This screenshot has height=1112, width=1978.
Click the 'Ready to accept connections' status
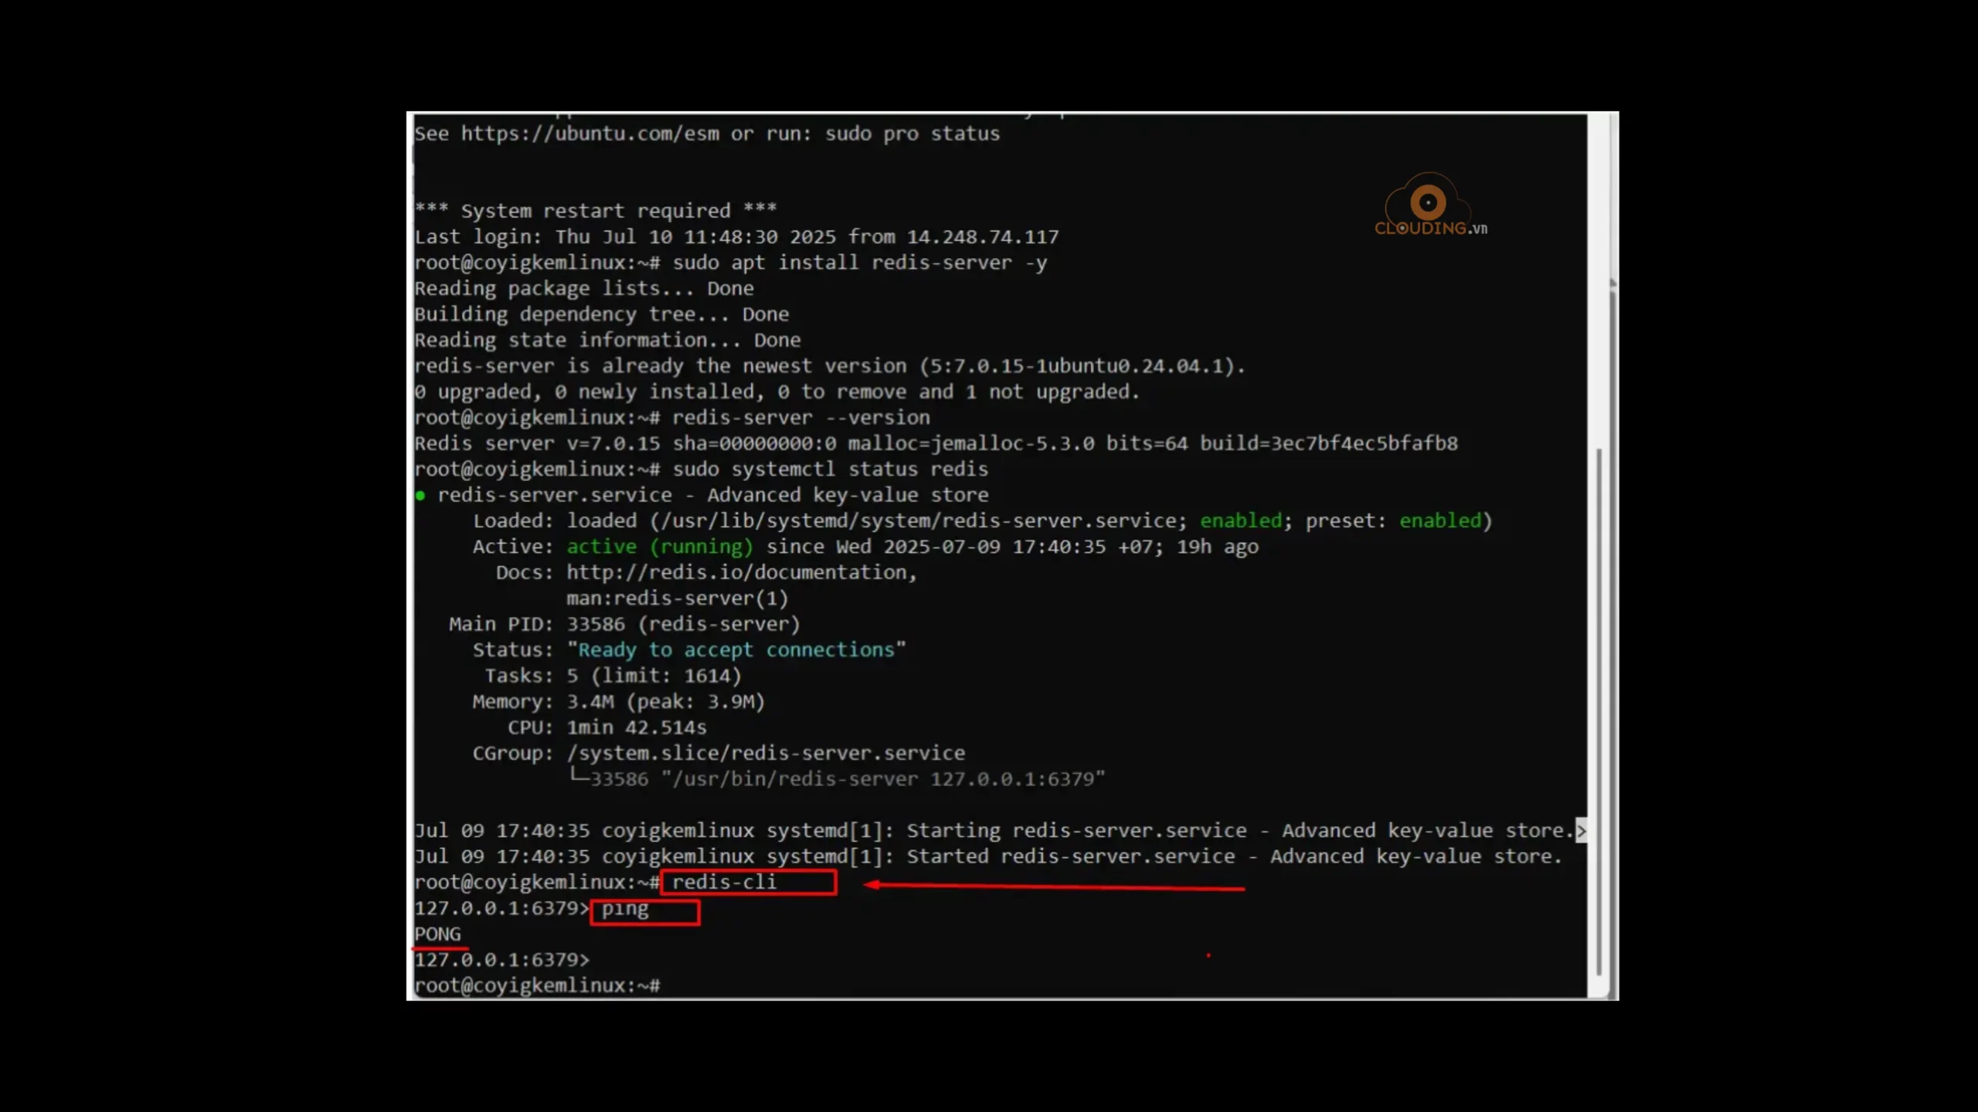click(x=736, y=650)
